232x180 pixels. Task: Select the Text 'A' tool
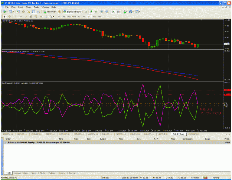(x=41, y=17)
